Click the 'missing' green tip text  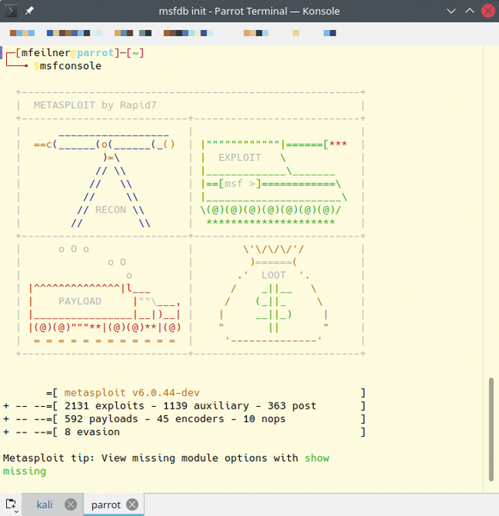(x=25, y=471)
